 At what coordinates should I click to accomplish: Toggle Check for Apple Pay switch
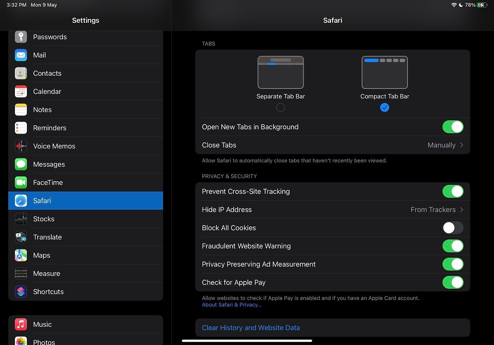point(453,282)
